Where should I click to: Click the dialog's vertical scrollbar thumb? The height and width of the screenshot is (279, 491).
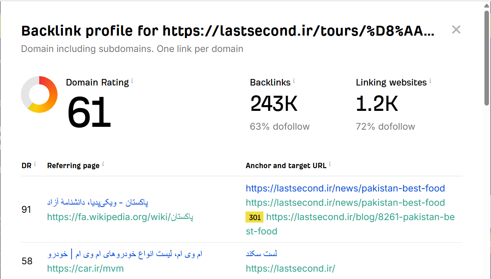pos(487,57)
